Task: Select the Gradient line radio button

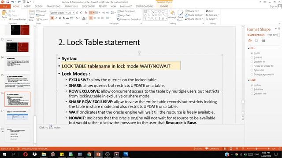Action: pos(252,93)
